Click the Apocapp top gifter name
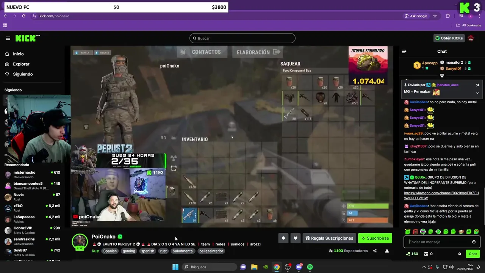This screenshot has height=273, width=485. click(x=430, y=63)
